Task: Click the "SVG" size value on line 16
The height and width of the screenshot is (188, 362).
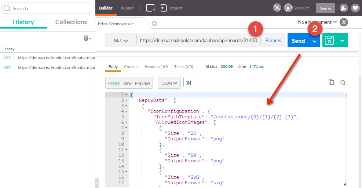Action: [x=195, y=177]
